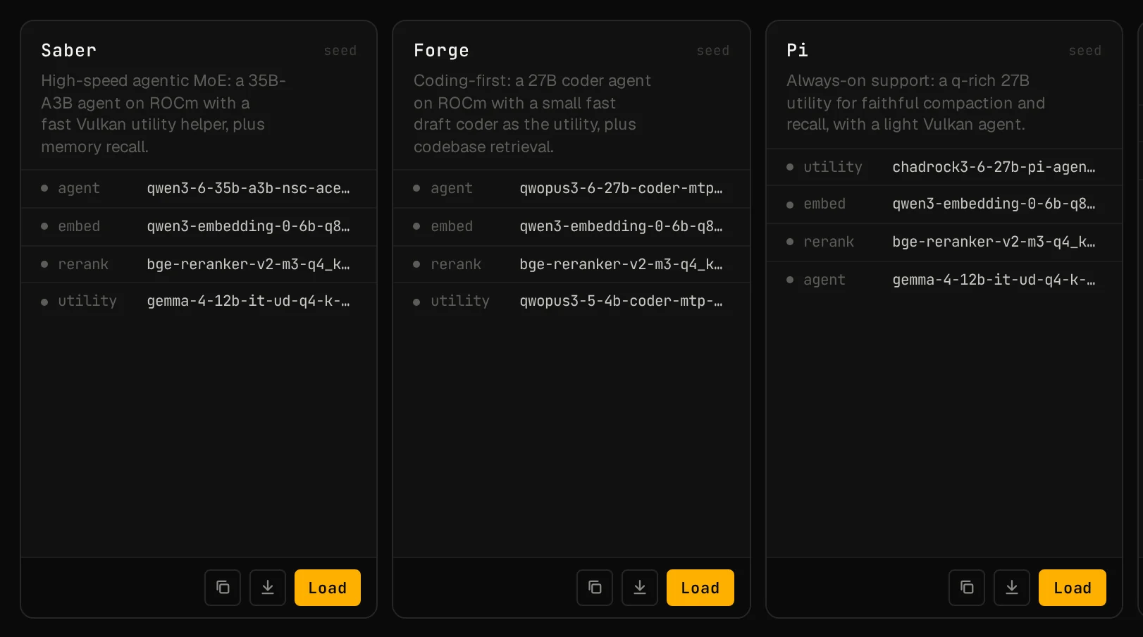Select Pi agent row gemma-4-12b-it-ud
This screenshot has height=637, width=1143.
click(944, 280)
